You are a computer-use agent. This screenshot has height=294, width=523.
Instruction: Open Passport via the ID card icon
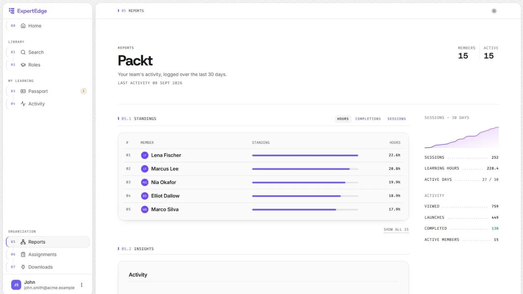click(x=23, y=91)
